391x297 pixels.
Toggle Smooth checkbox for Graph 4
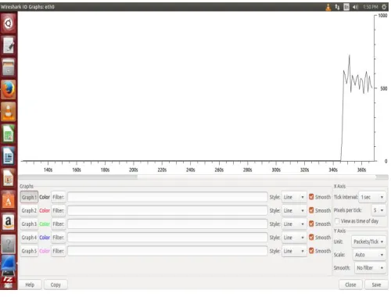click(311, 237)
